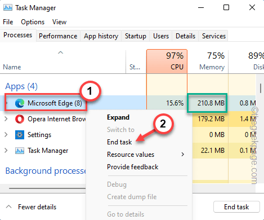Minimize the Task Manager window

(x=201, y=7)
